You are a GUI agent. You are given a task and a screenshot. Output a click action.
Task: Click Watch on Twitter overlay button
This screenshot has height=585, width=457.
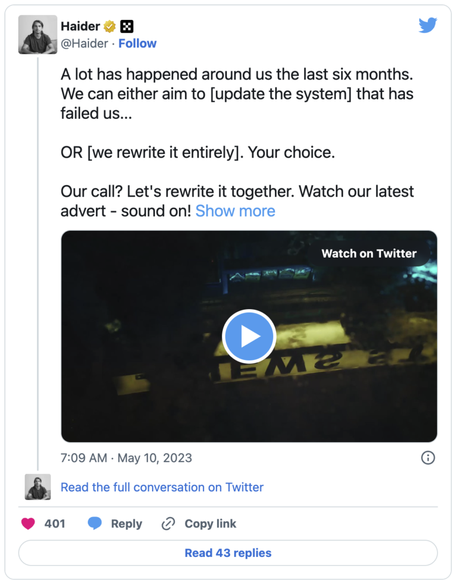coord(368,254)
